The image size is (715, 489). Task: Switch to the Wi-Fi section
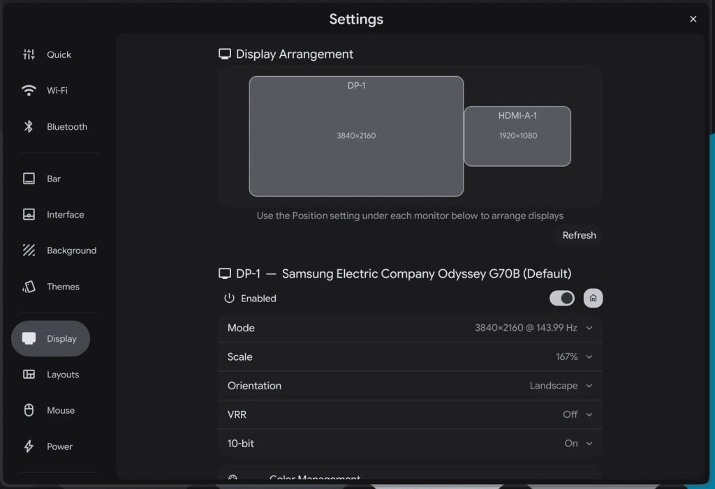[57, 90]
